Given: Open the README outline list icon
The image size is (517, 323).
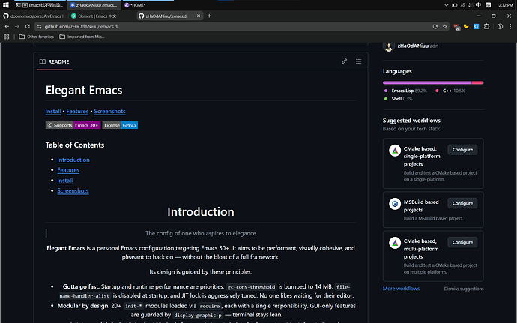Looking at the screenshot, I should tap(358, 61).
